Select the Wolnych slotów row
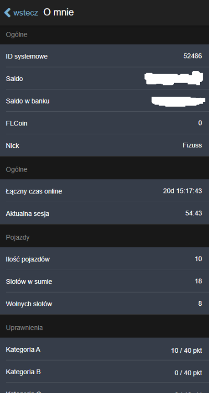This screenshot has height=393, width=209. pos(104,304)
